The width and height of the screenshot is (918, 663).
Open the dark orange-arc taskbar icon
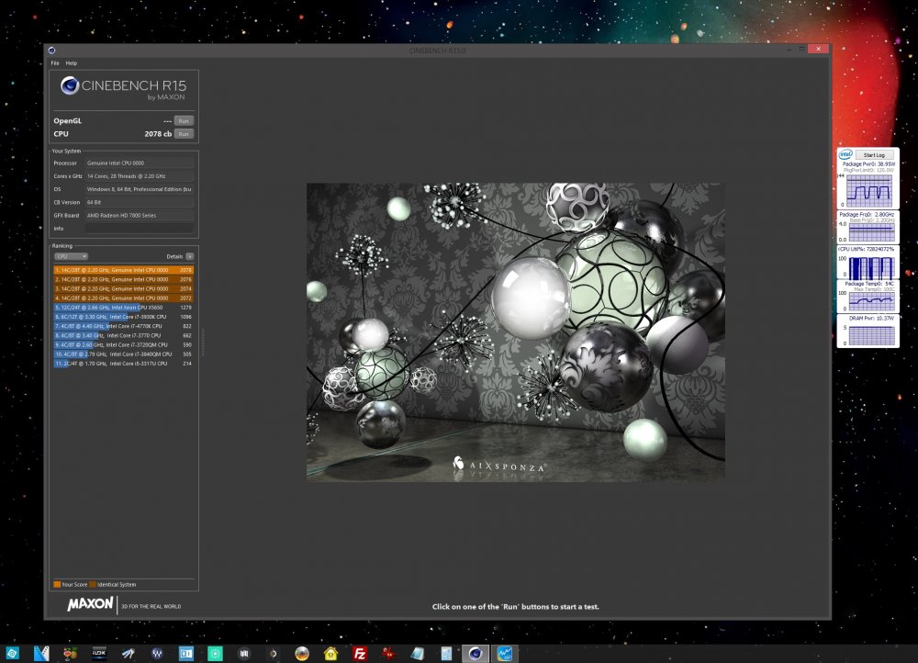pyautogui.click(x=273, y=653)
